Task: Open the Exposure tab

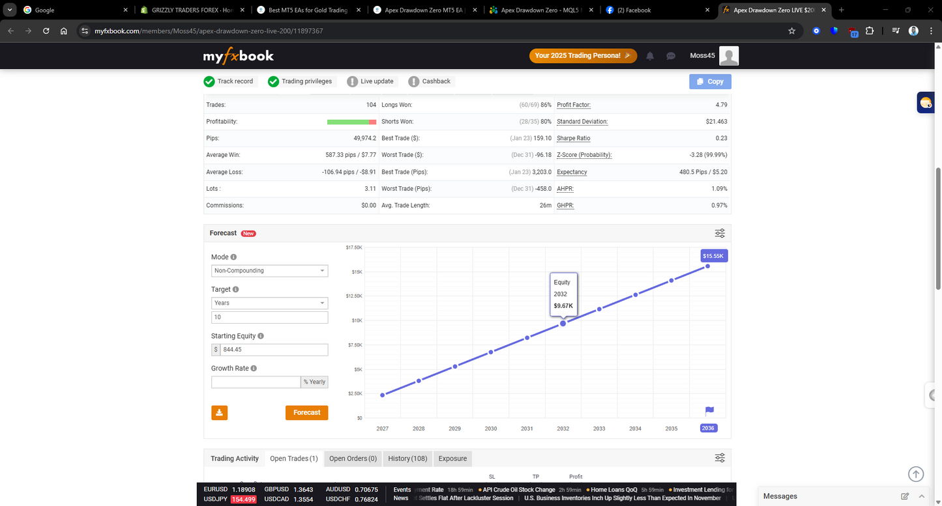Action: (x=452, y=458)
